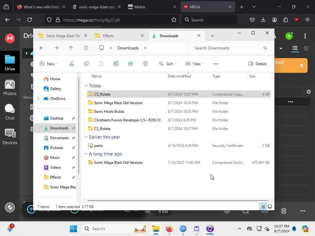Bookmark this page with the star icon
This screenshot has width=315, height=236.
coord(174,20)
